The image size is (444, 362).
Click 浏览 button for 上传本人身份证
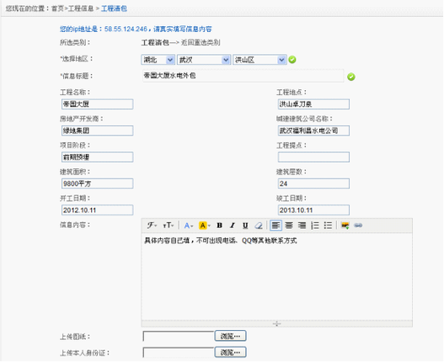tap(231, 353)
